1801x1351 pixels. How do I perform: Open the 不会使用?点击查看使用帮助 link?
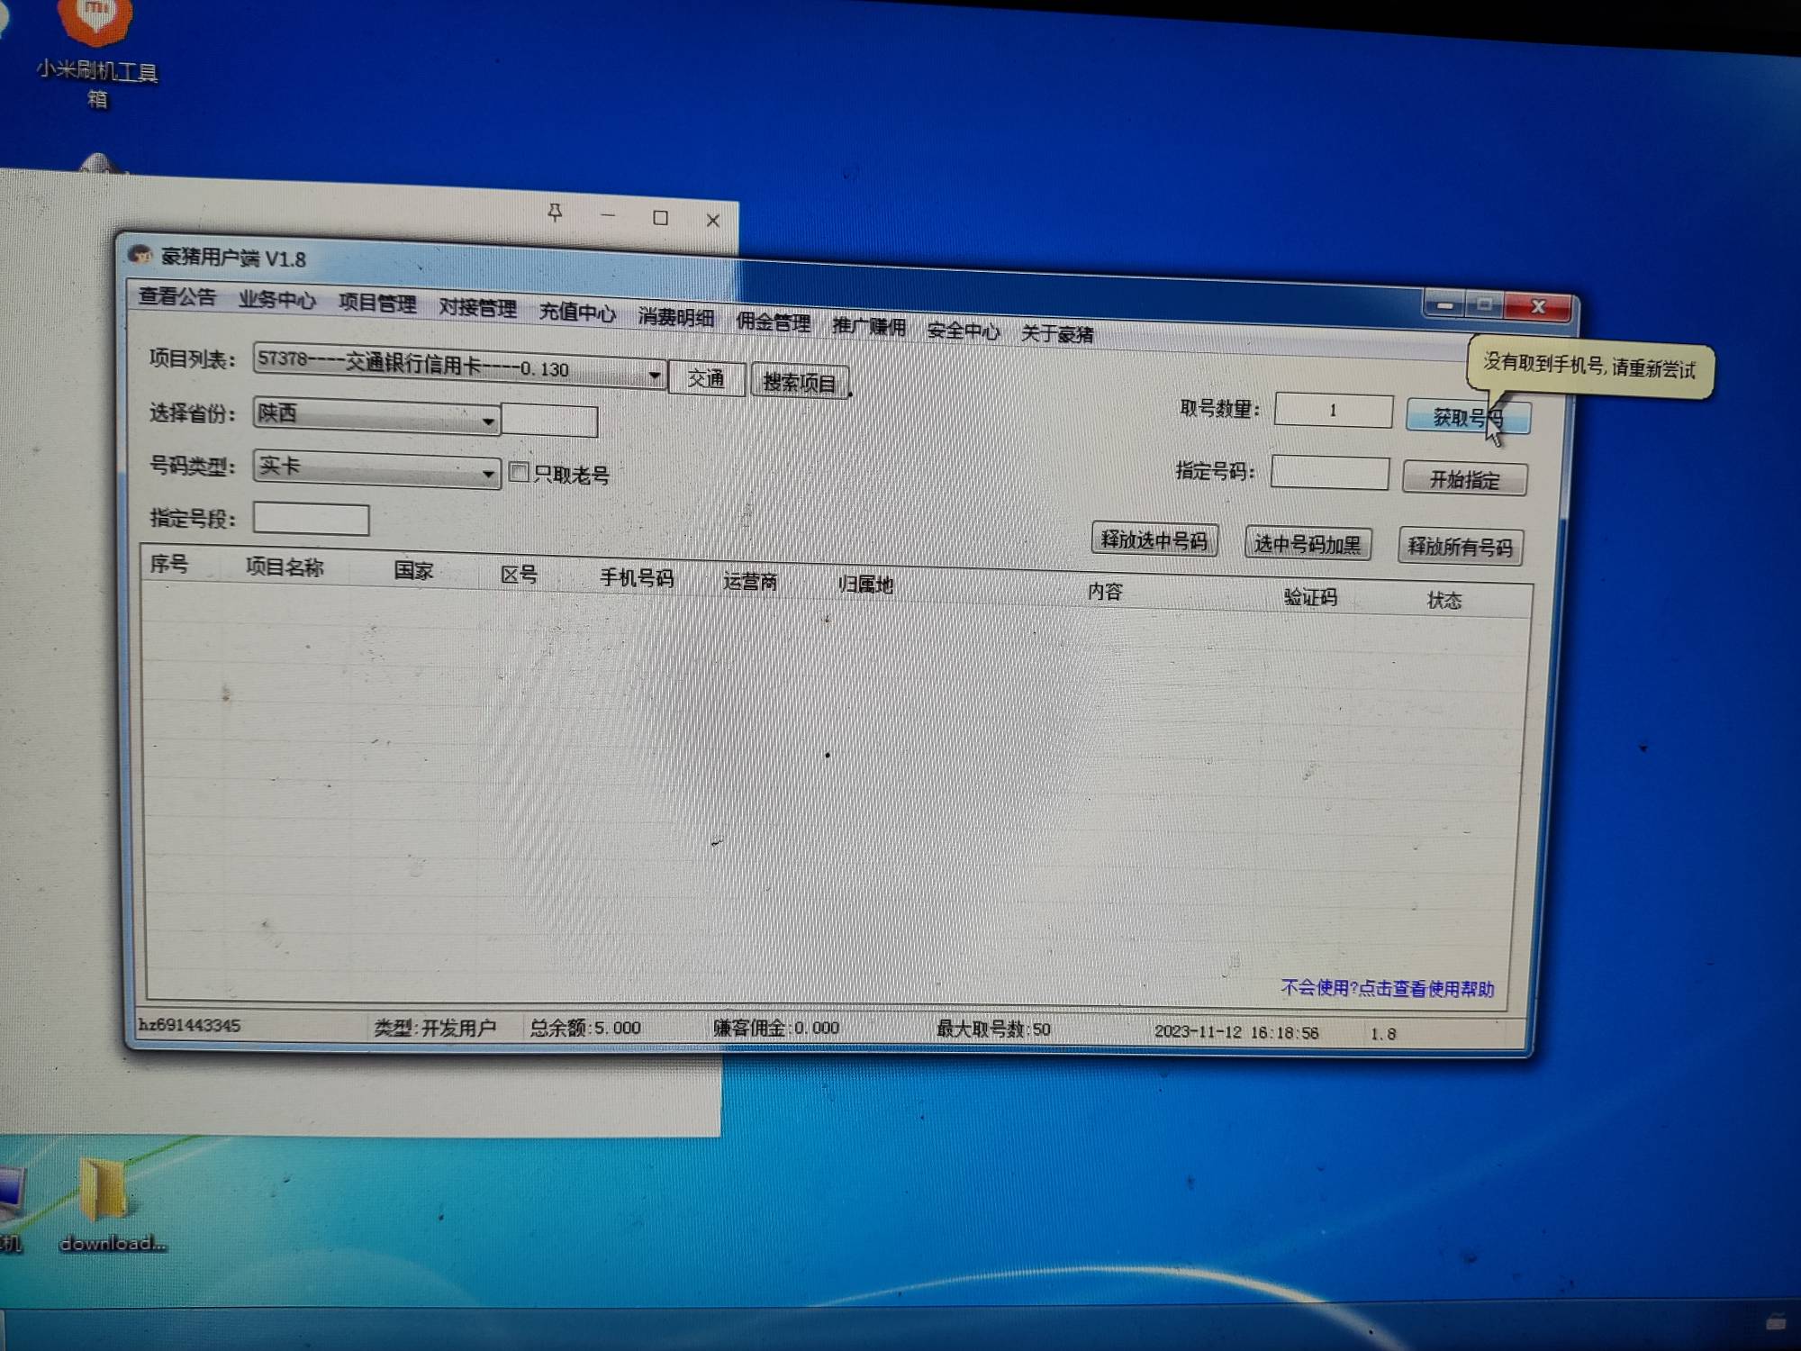[x=1388, y=989]
